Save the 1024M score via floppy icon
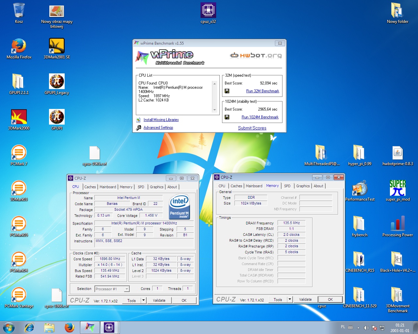418x334 pixels. point(227,117)
